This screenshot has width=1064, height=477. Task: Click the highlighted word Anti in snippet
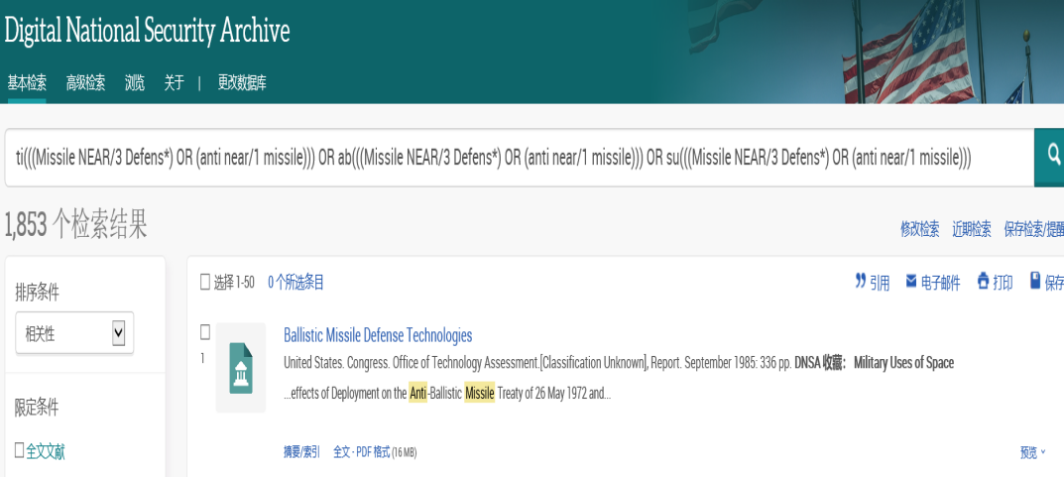point(418,395)
